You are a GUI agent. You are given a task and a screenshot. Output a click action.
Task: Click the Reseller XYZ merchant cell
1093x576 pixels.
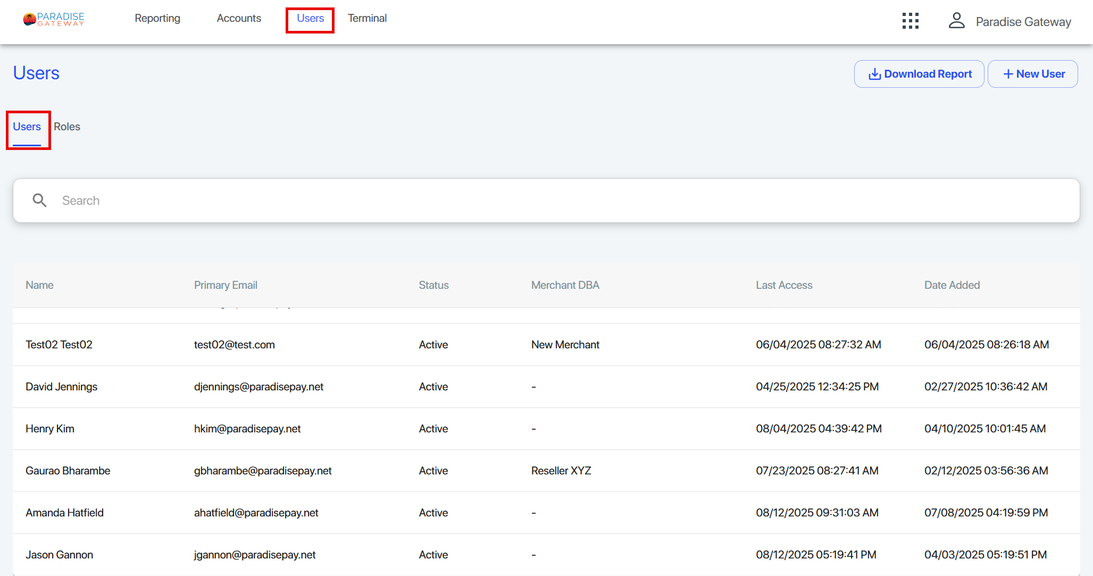tap(561, 471)
